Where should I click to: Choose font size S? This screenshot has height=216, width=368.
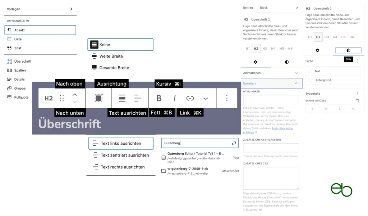312,109
